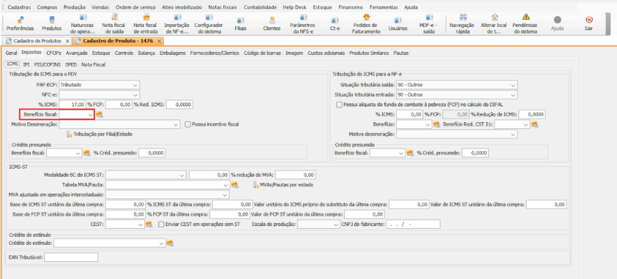Click the Sair power icon
This screenshot has width=617, height=279.
(x=588, y=23)
